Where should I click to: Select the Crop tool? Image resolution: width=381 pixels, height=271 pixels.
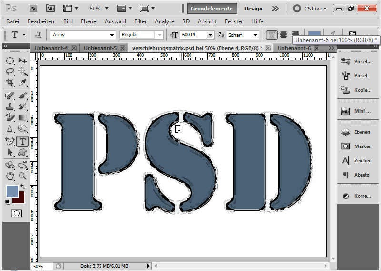pyautogui.click(x=10, y=83)
